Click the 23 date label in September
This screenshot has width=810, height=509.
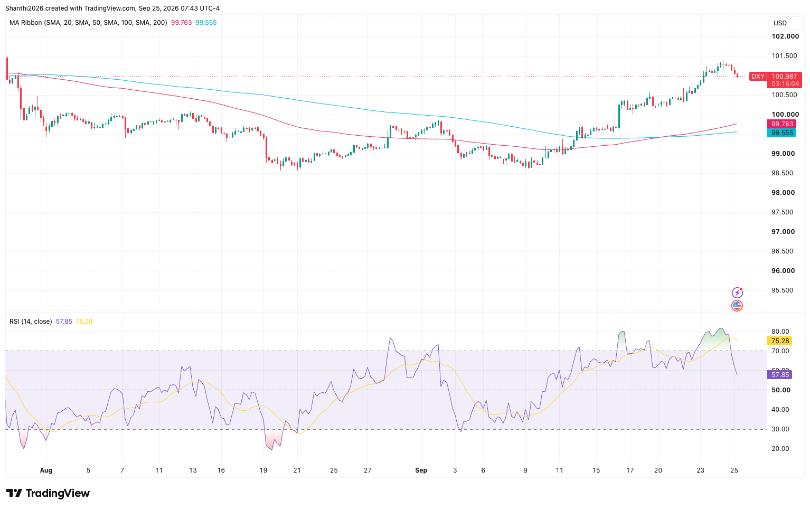point(700,470)
